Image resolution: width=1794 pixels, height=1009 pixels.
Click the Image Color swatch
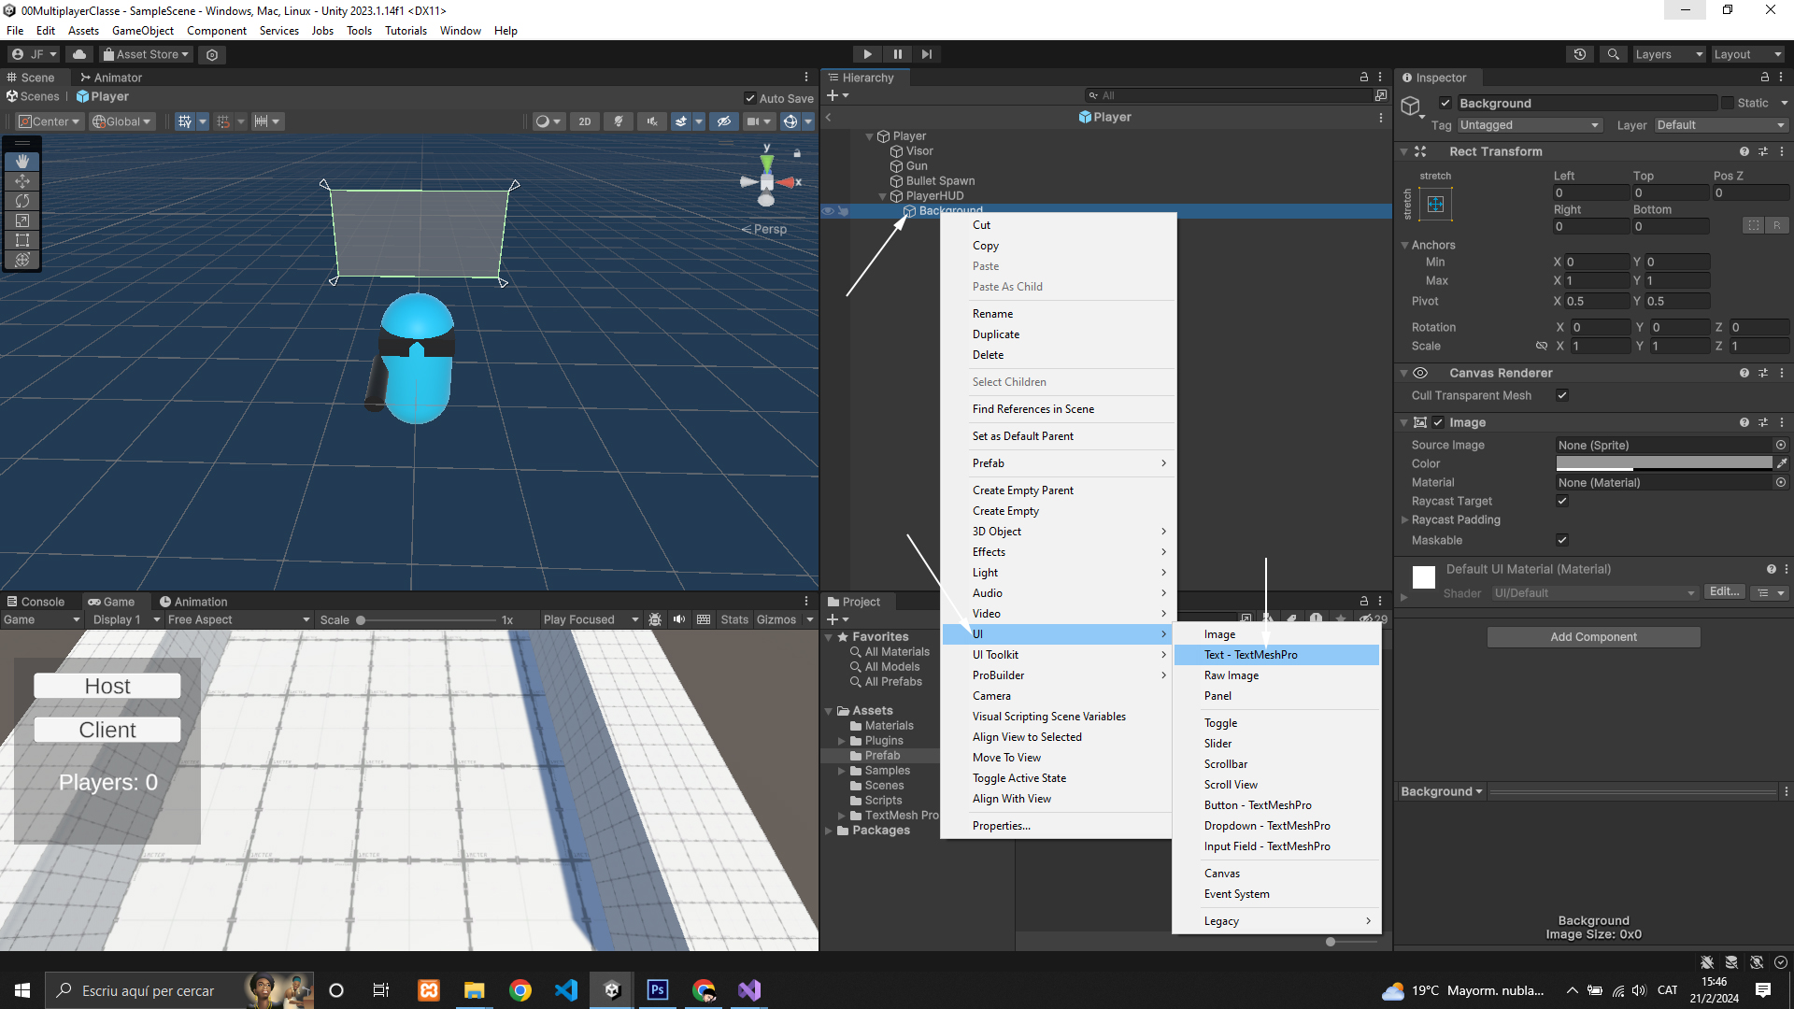(x=1663, y=463)
